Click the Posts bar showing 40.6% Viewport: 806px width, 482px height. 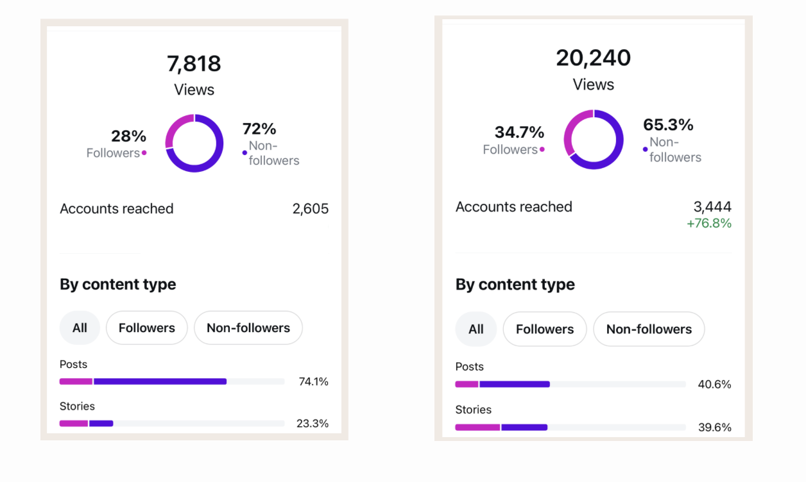[x=570, y=385]
